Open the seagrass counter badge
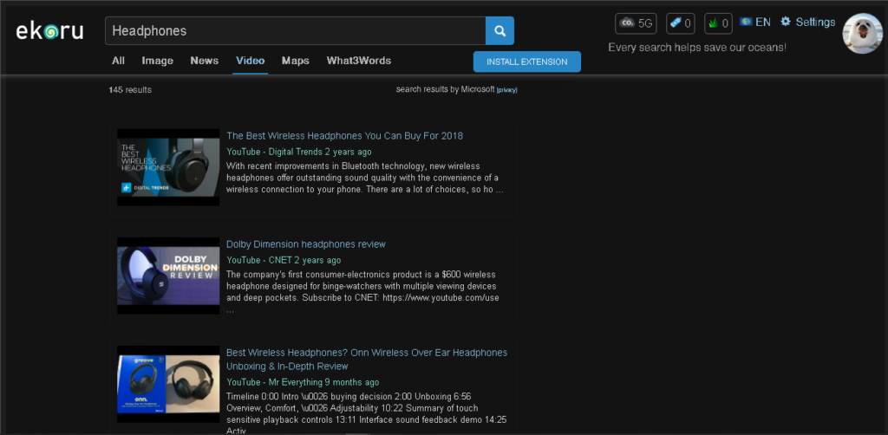The height and width of the screenshot is (435, 888). [718, 23]
